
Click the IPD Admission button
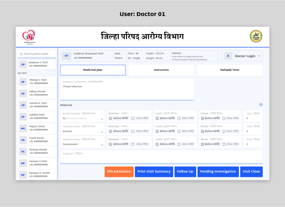tap(119, 172)
